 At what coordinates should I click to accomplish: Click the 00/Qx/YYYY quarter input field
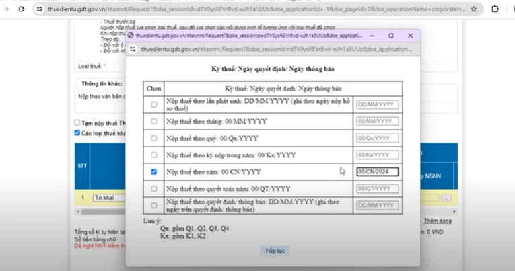tap(378, 138)
